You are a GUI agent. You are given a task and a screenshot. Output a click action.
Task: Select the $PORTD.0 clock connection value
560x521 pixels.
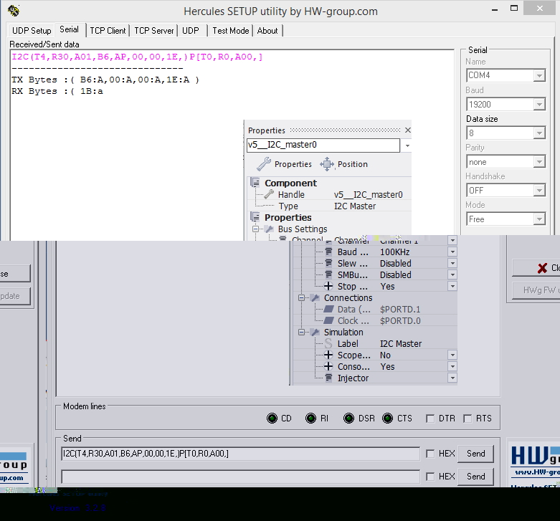(400, 321)
